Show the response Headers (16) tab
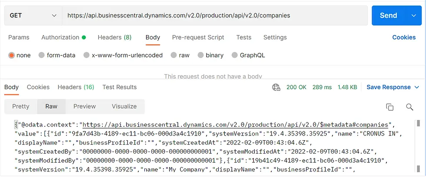 pos(76,87)
